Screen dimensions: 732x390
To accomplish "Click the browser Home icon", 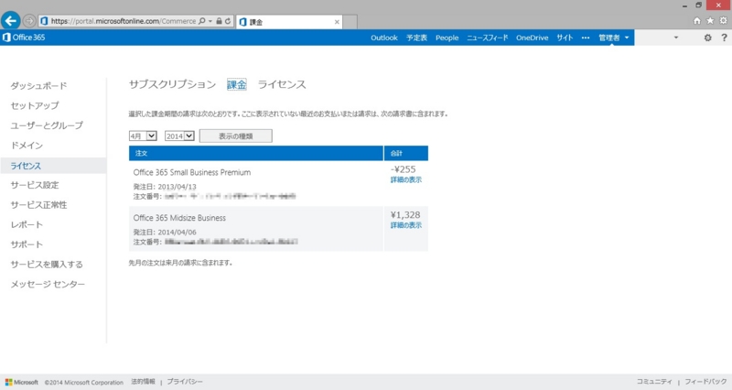I will tap(697, 20).
